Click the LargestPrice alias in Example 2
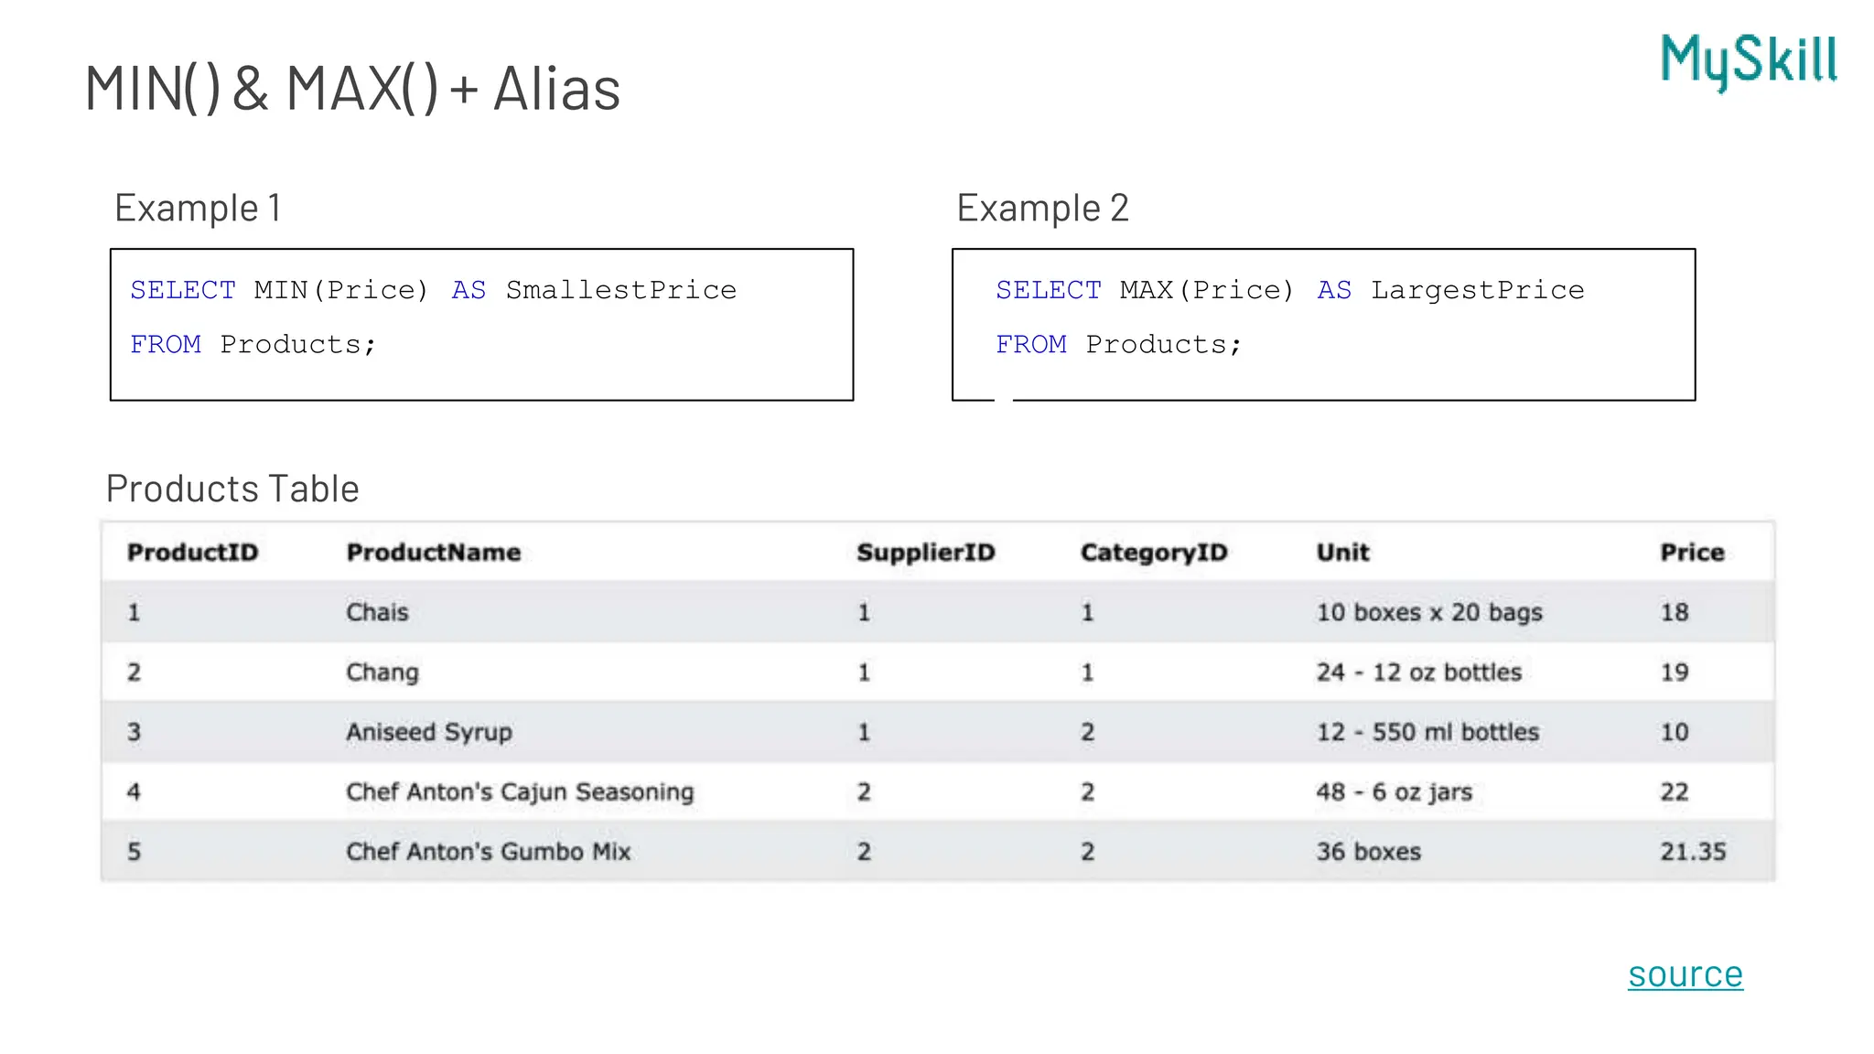This screenshot has height=1054, width=1874. pos(1477,290)
